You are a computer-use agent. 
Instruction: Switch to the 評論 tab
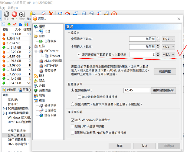(25, 90)
